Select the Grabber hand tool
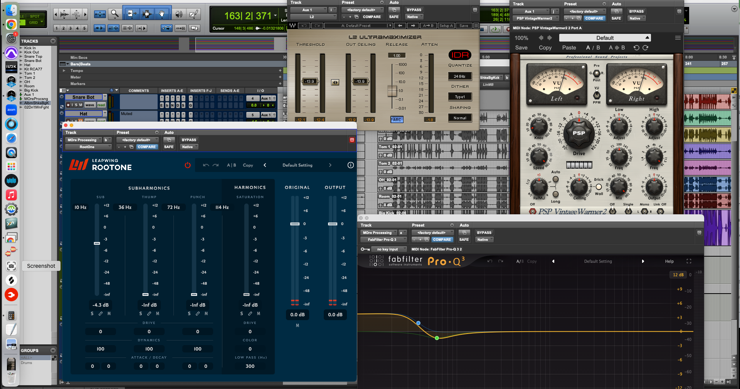This screenshot has width=740, height=389. coord(161,14)
